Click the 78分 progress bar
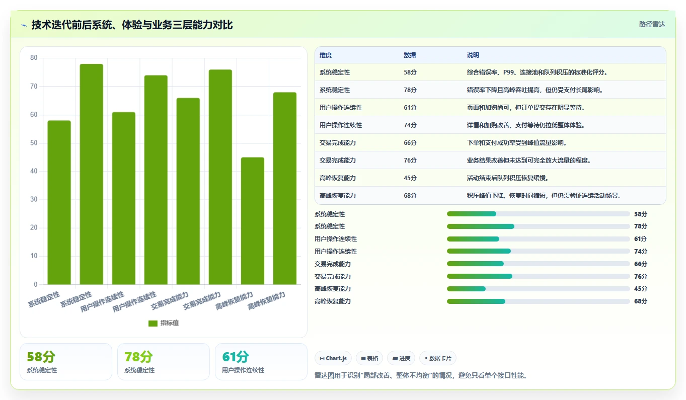This screenshot has width=686, height=400. (x=539, y=226)
